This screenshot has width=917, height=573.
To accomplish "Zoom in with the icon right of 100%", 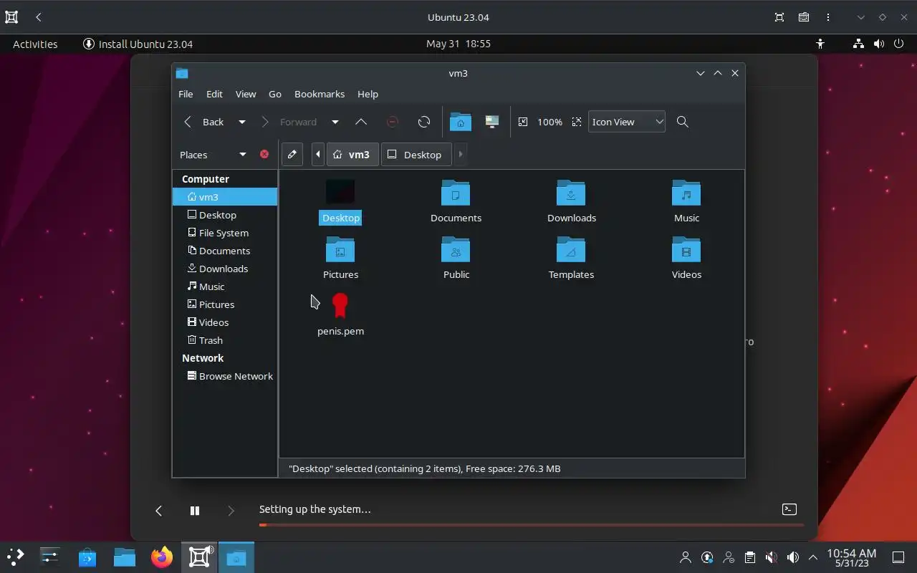I will pyautogui.click(x=577, y=122).
